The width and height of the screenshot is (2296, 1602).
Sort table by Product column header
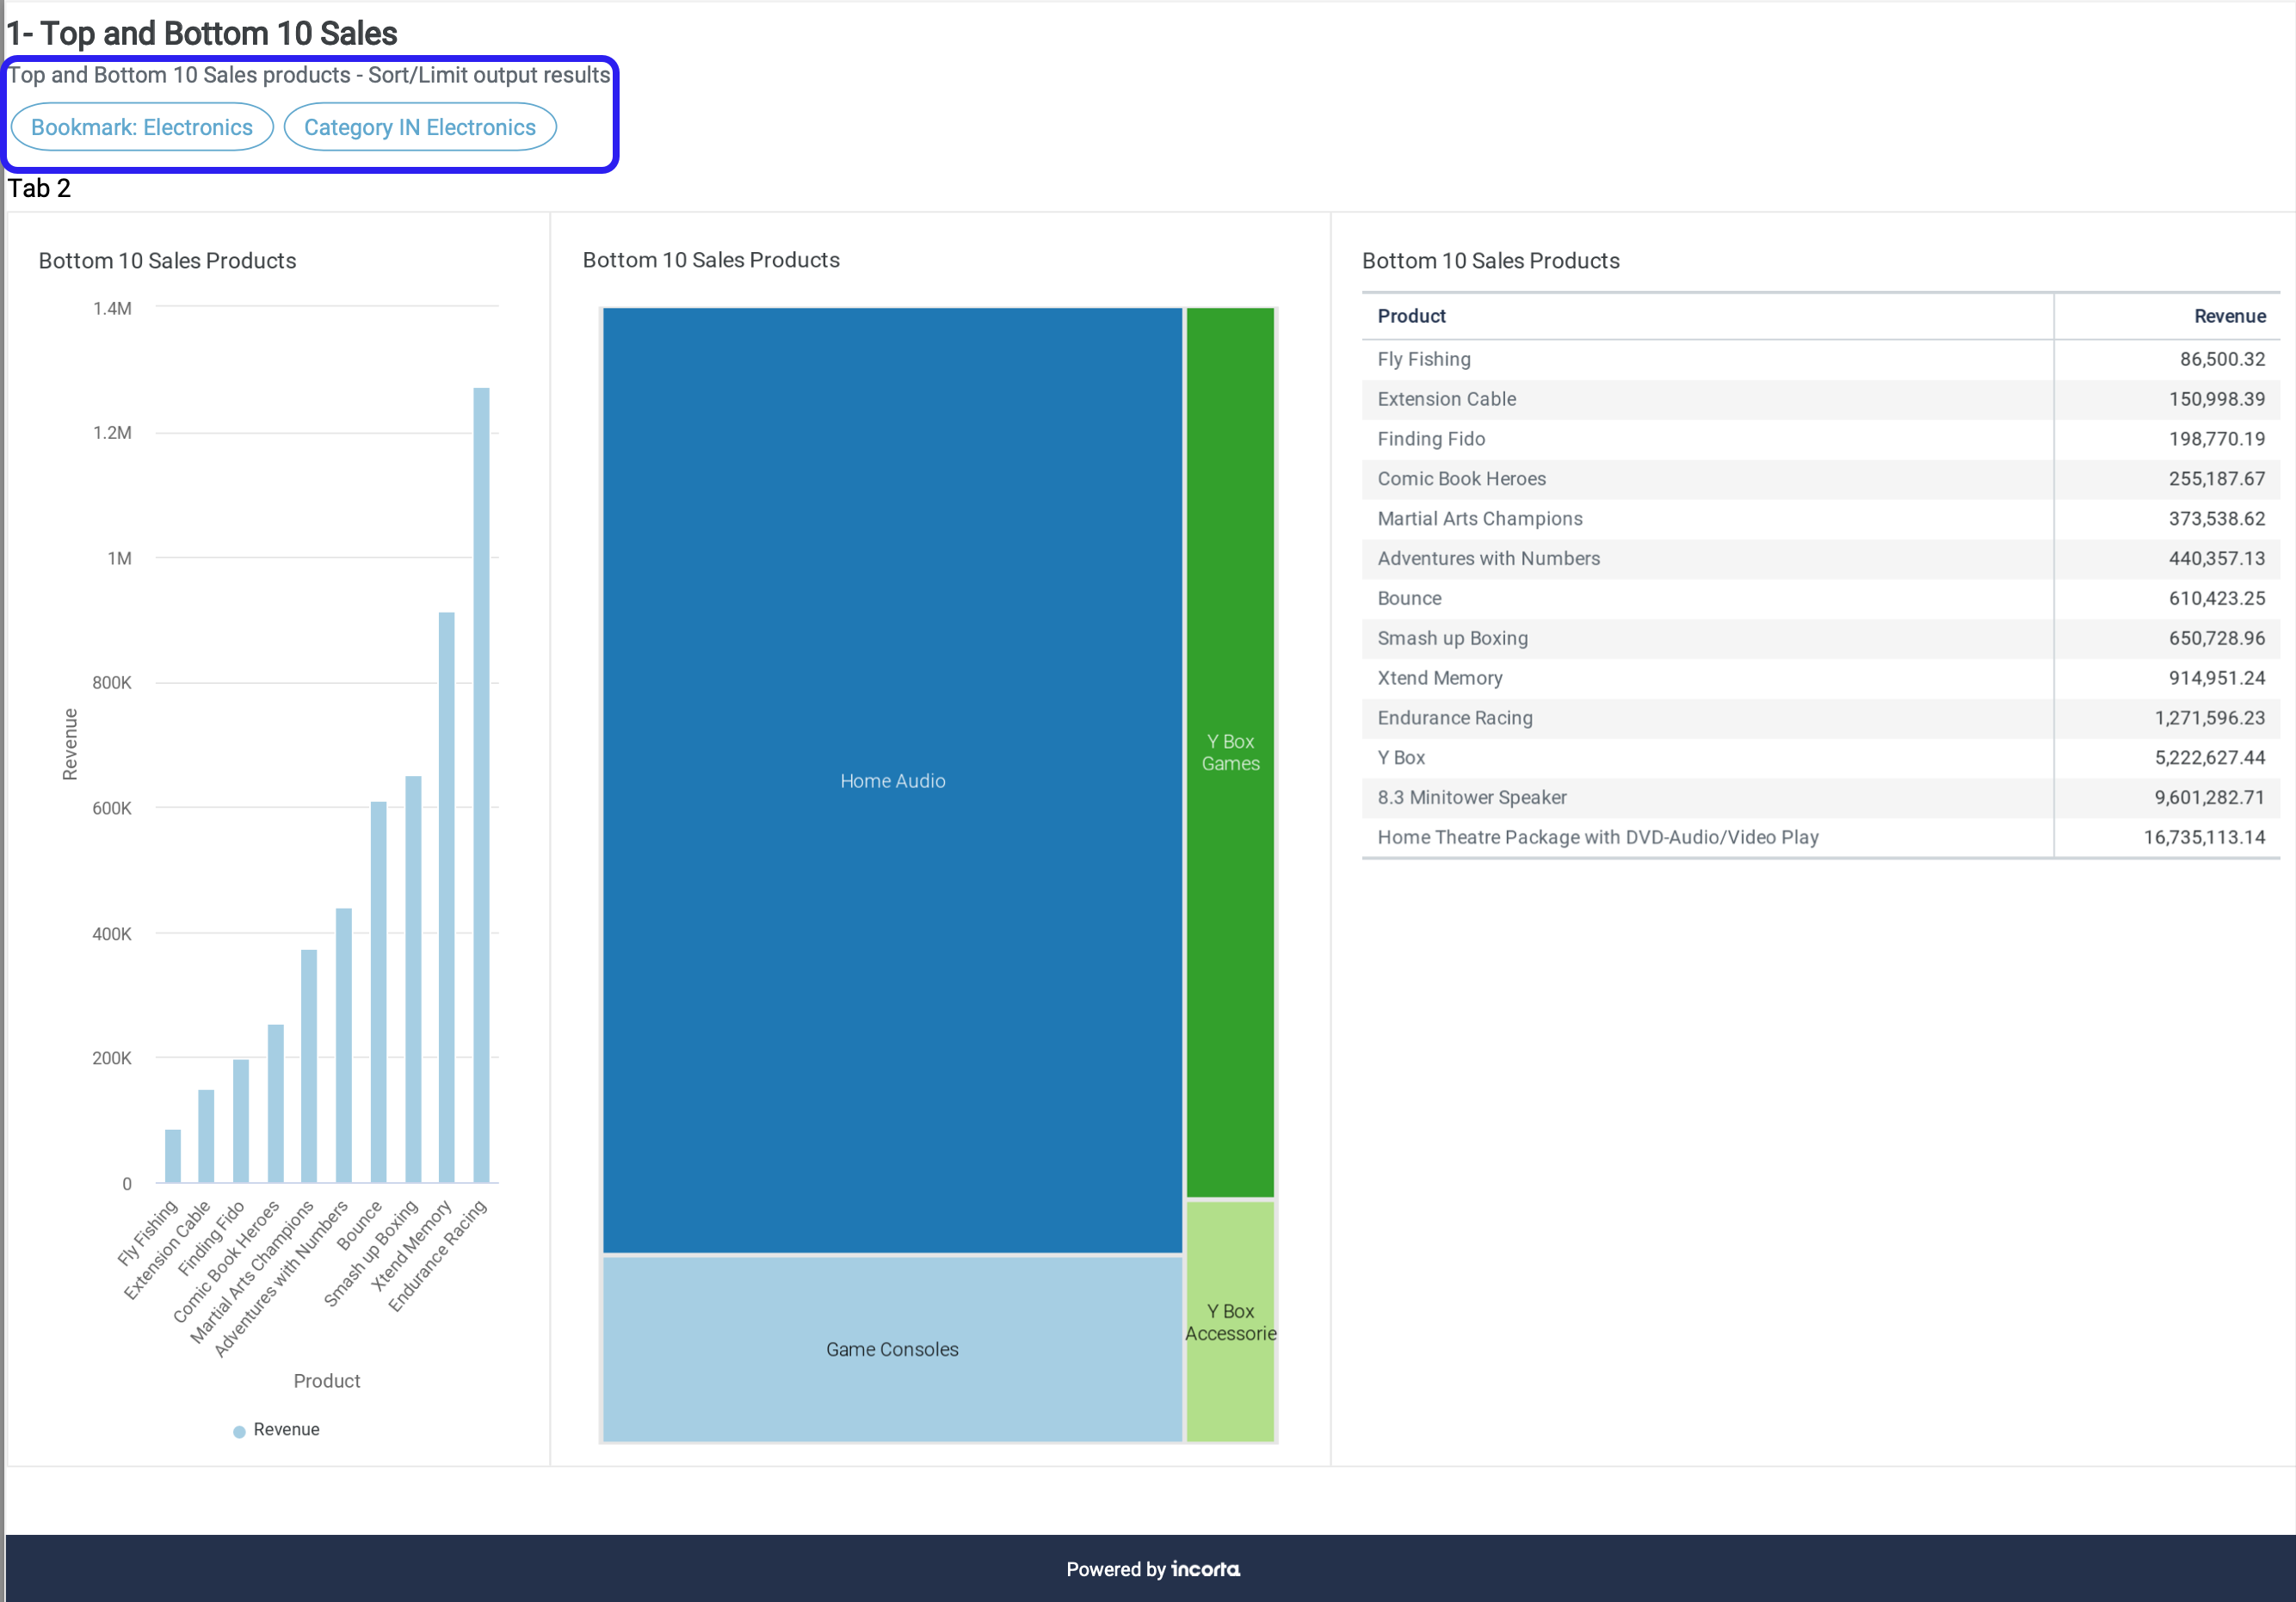click(x=1411, y=316)
